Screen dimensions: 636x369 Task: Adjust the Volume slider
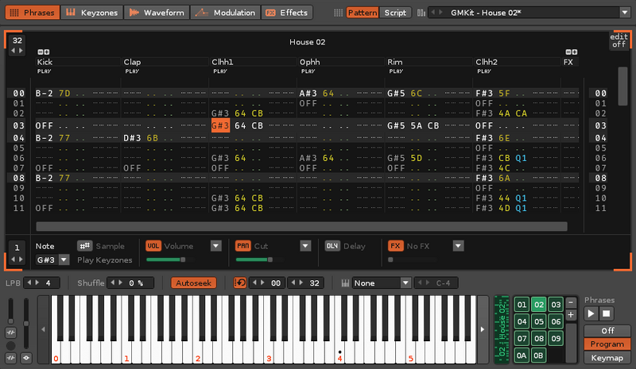coord(168,259)
